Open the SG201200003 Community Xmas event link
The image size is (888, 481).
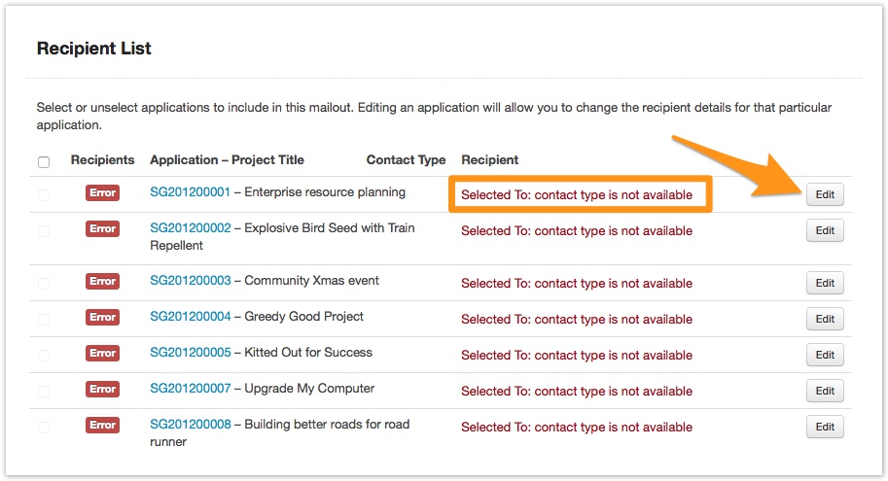[x=190, y=281]
